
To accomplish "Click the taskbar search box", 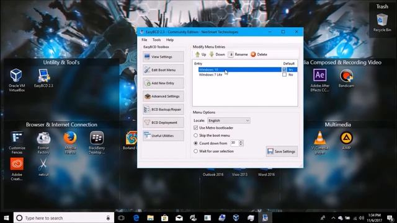I will (x=64, y=217).
